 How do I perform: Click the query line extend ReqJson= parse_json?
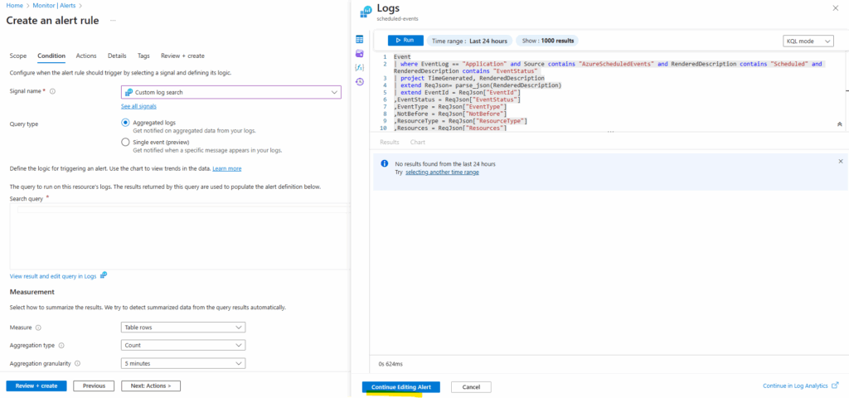pyautogui.click(x=478, y=85)
